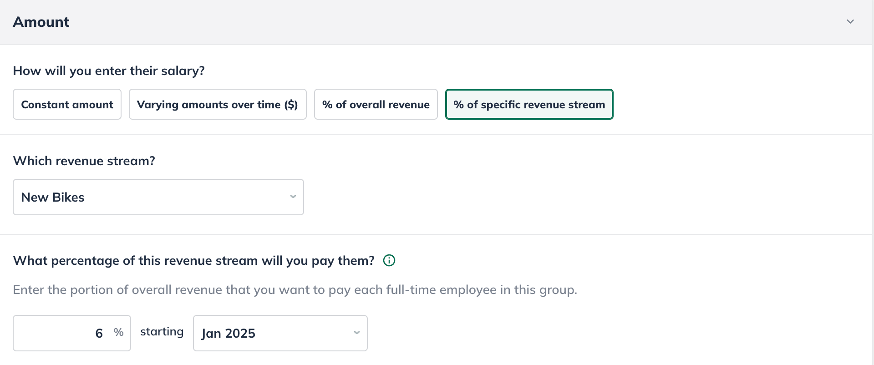Image resolution: width=874 pixels, height=365 pixels.
Task: Click the % symbol in percentage field
Action: click(119, 333)
